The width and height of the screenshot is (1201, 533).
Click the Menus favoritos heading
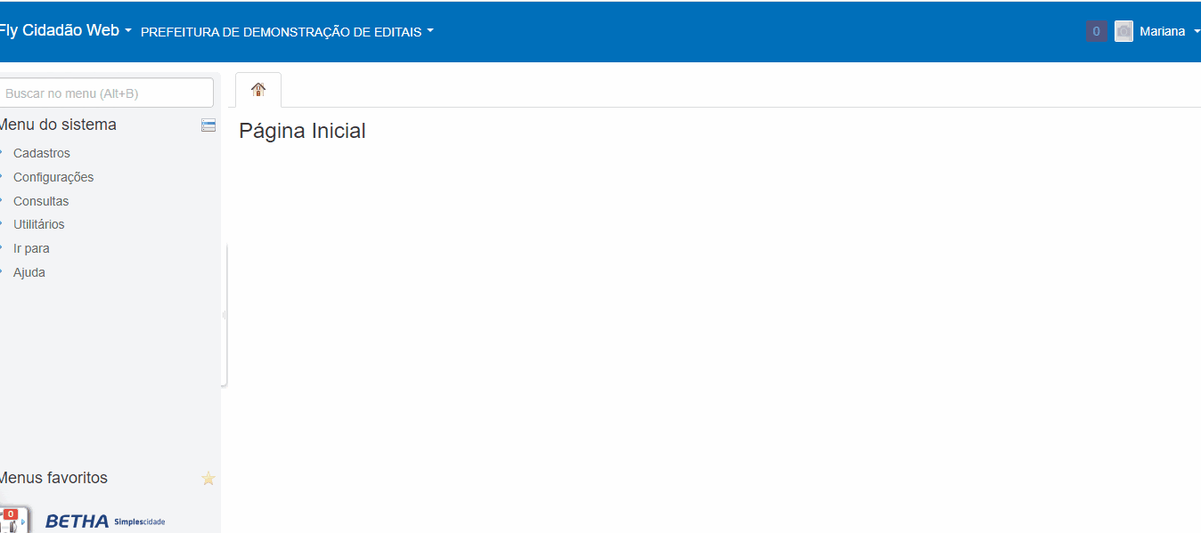tap(53, 478)
